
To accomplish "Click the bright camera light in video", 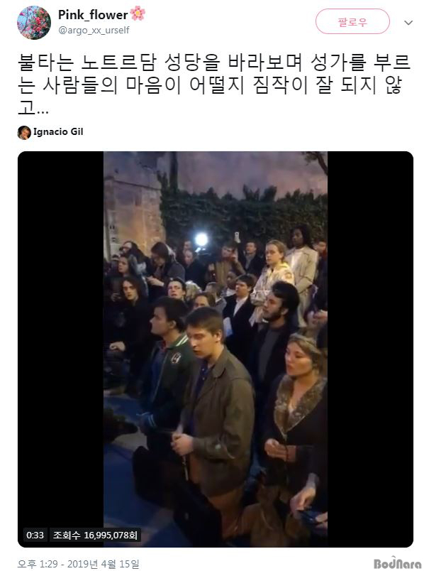I will pyautogui.click(x=201, y=239).
